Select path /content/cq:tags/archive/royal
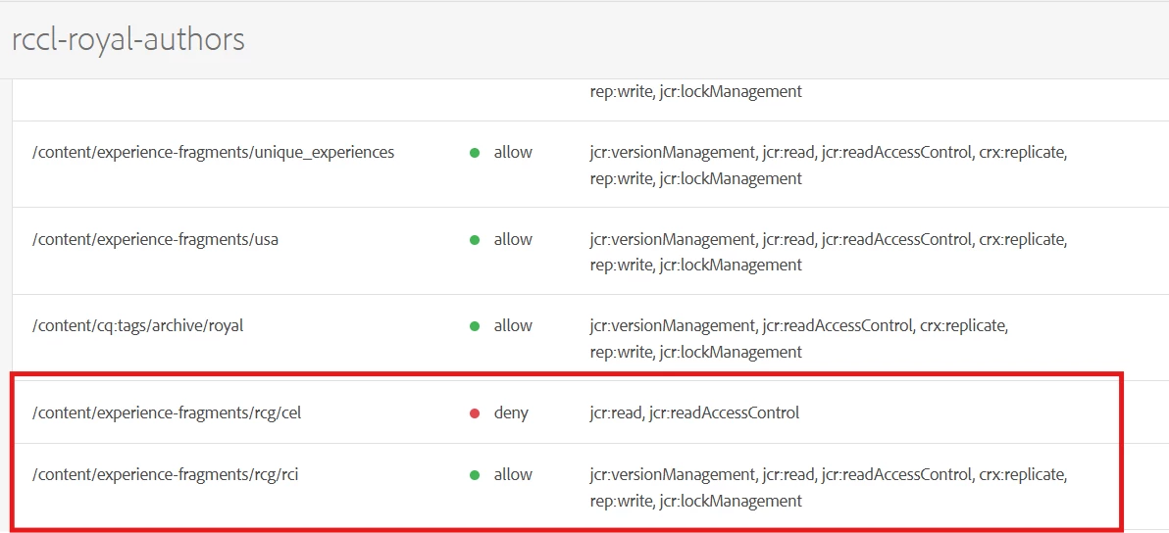This screenshot has width=1169, height=533. point(138,326)
